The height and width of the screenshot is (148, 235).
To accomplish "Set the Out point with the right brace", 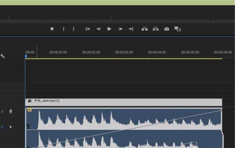I will coord(73,29).
